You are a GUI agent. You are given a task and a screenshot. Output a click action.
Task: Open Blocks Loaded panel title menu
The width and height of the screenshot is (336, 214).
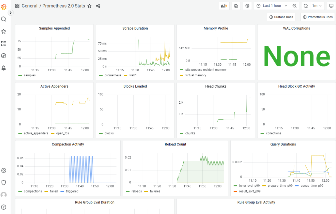pyautogui.click(x=135, y=86)
